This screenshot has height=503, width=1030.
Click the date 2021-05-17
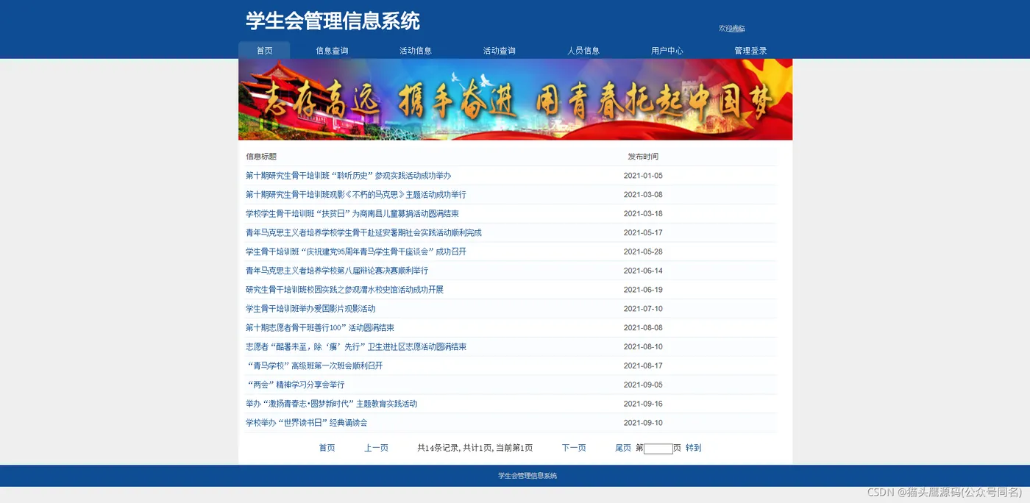coord(643,233)
